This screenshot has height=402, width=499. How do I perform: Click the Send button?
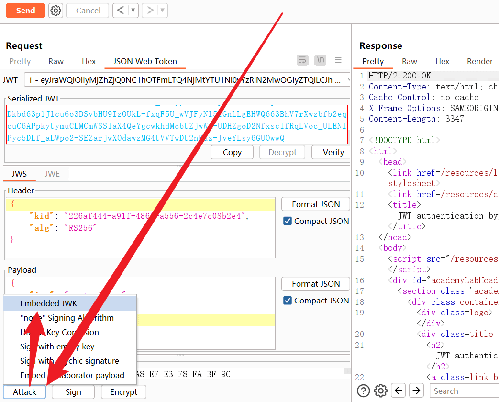25,11
